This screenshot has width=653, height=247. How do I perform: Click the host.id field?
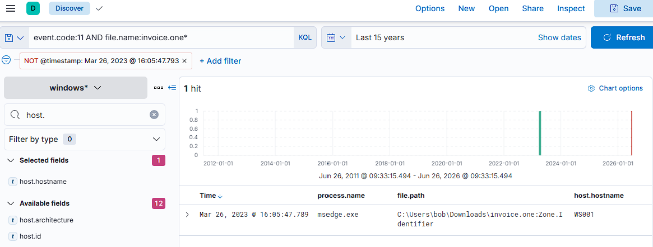click(30, 236)
